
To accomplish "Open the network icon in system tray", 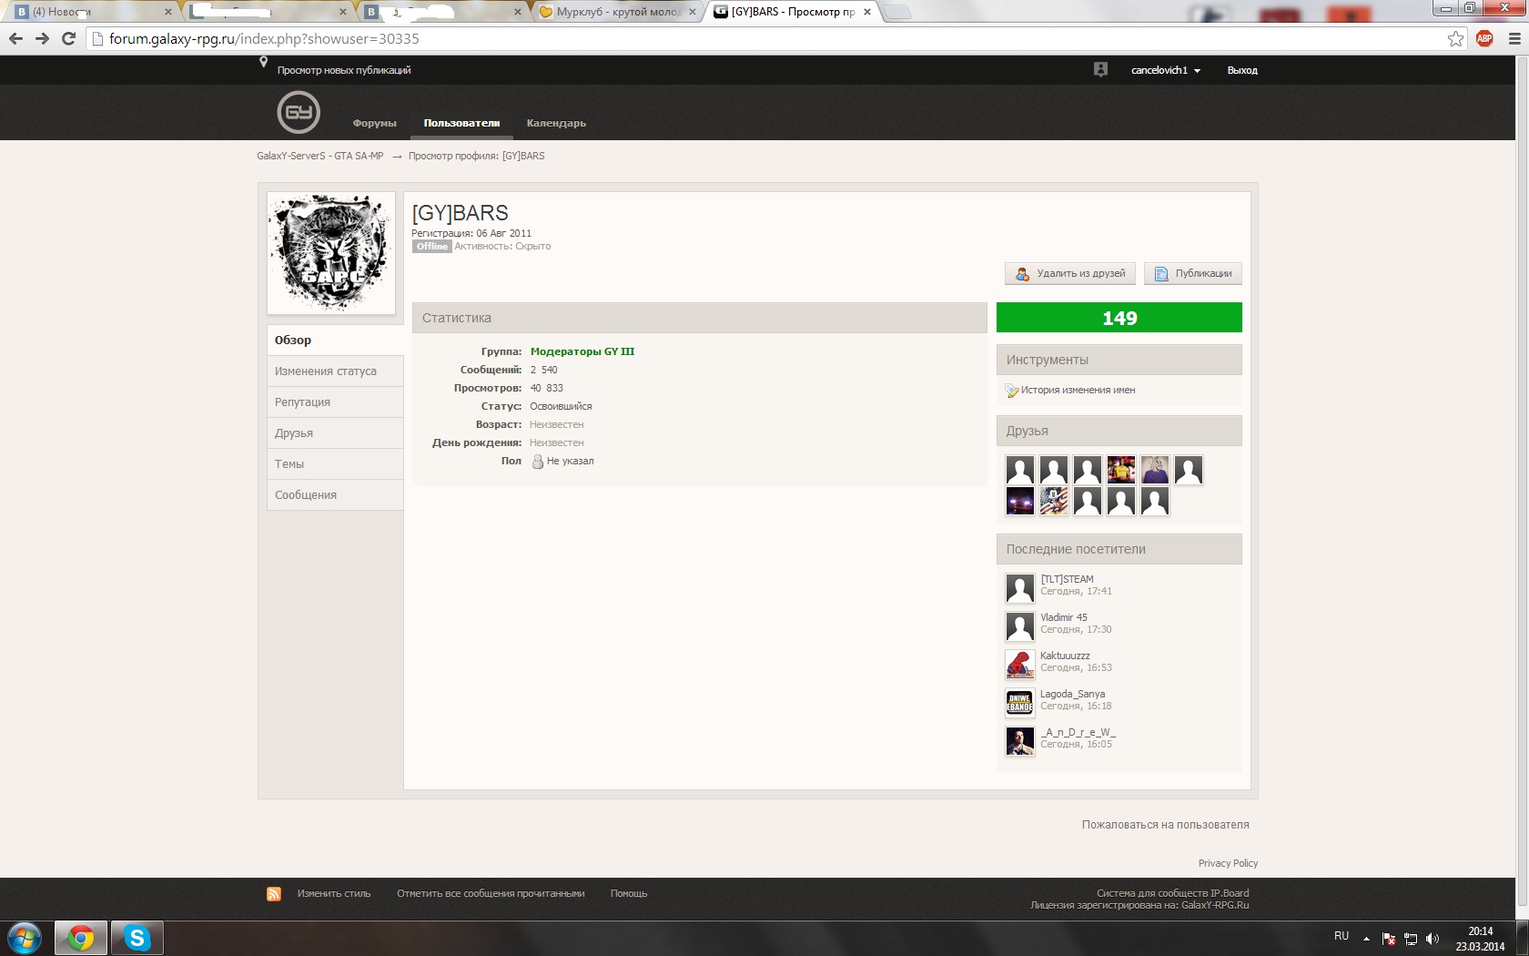I will coord(1411,939).
